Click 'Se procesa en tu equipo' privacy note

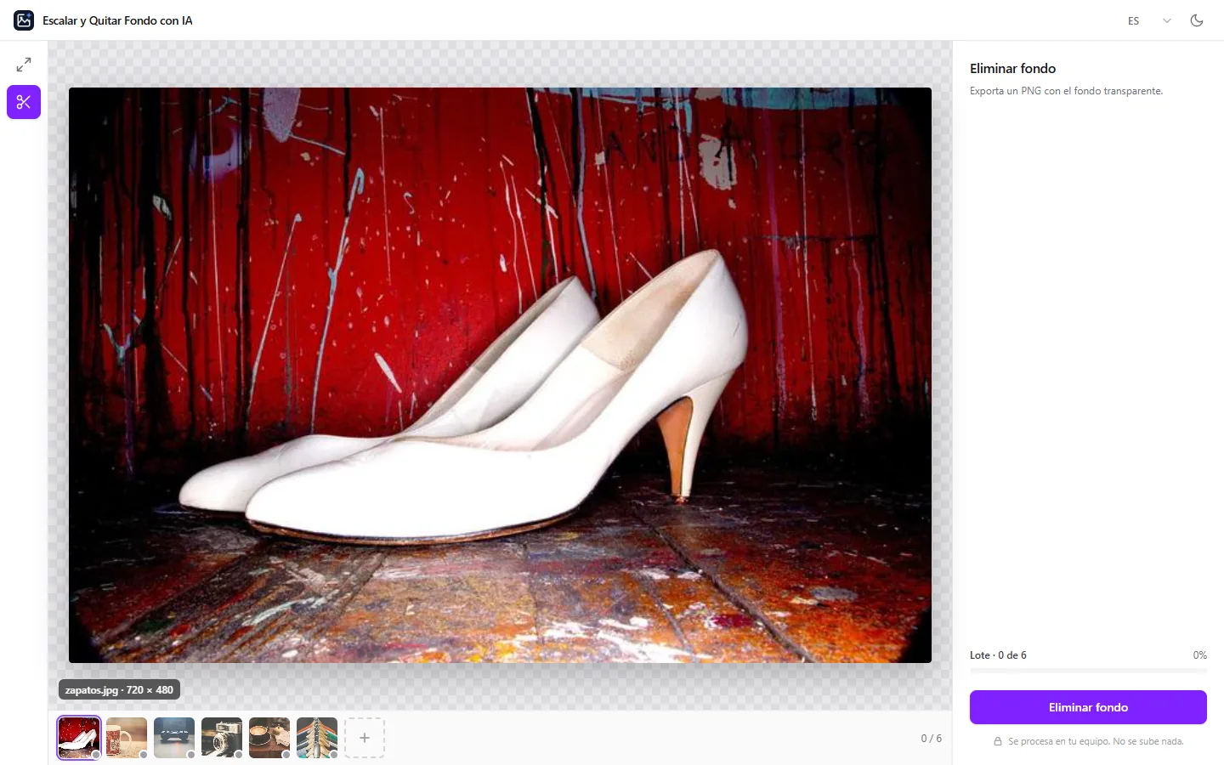(1096, 741)
